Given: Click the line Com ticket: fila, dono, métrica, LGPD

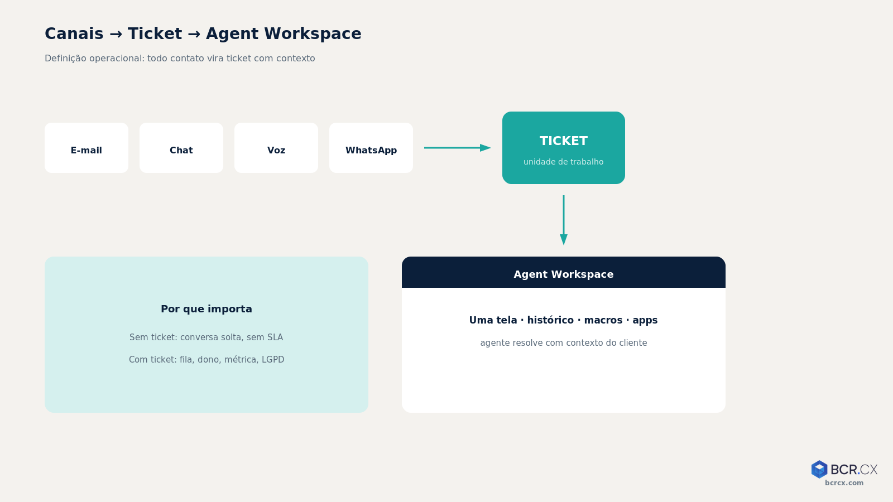Looking at the screenshot, I should point(207,360).
